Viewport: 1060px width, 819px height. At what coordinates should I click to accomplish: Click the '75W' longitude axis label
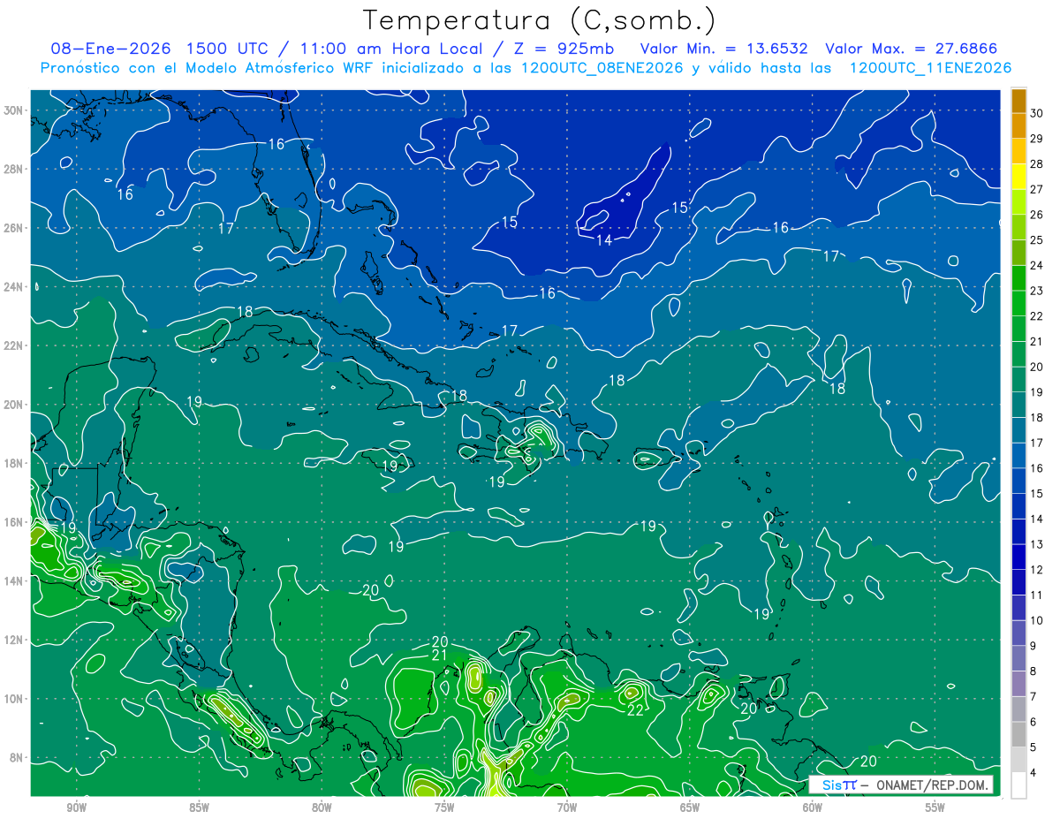pyautogui.click(x=444, y=808)
